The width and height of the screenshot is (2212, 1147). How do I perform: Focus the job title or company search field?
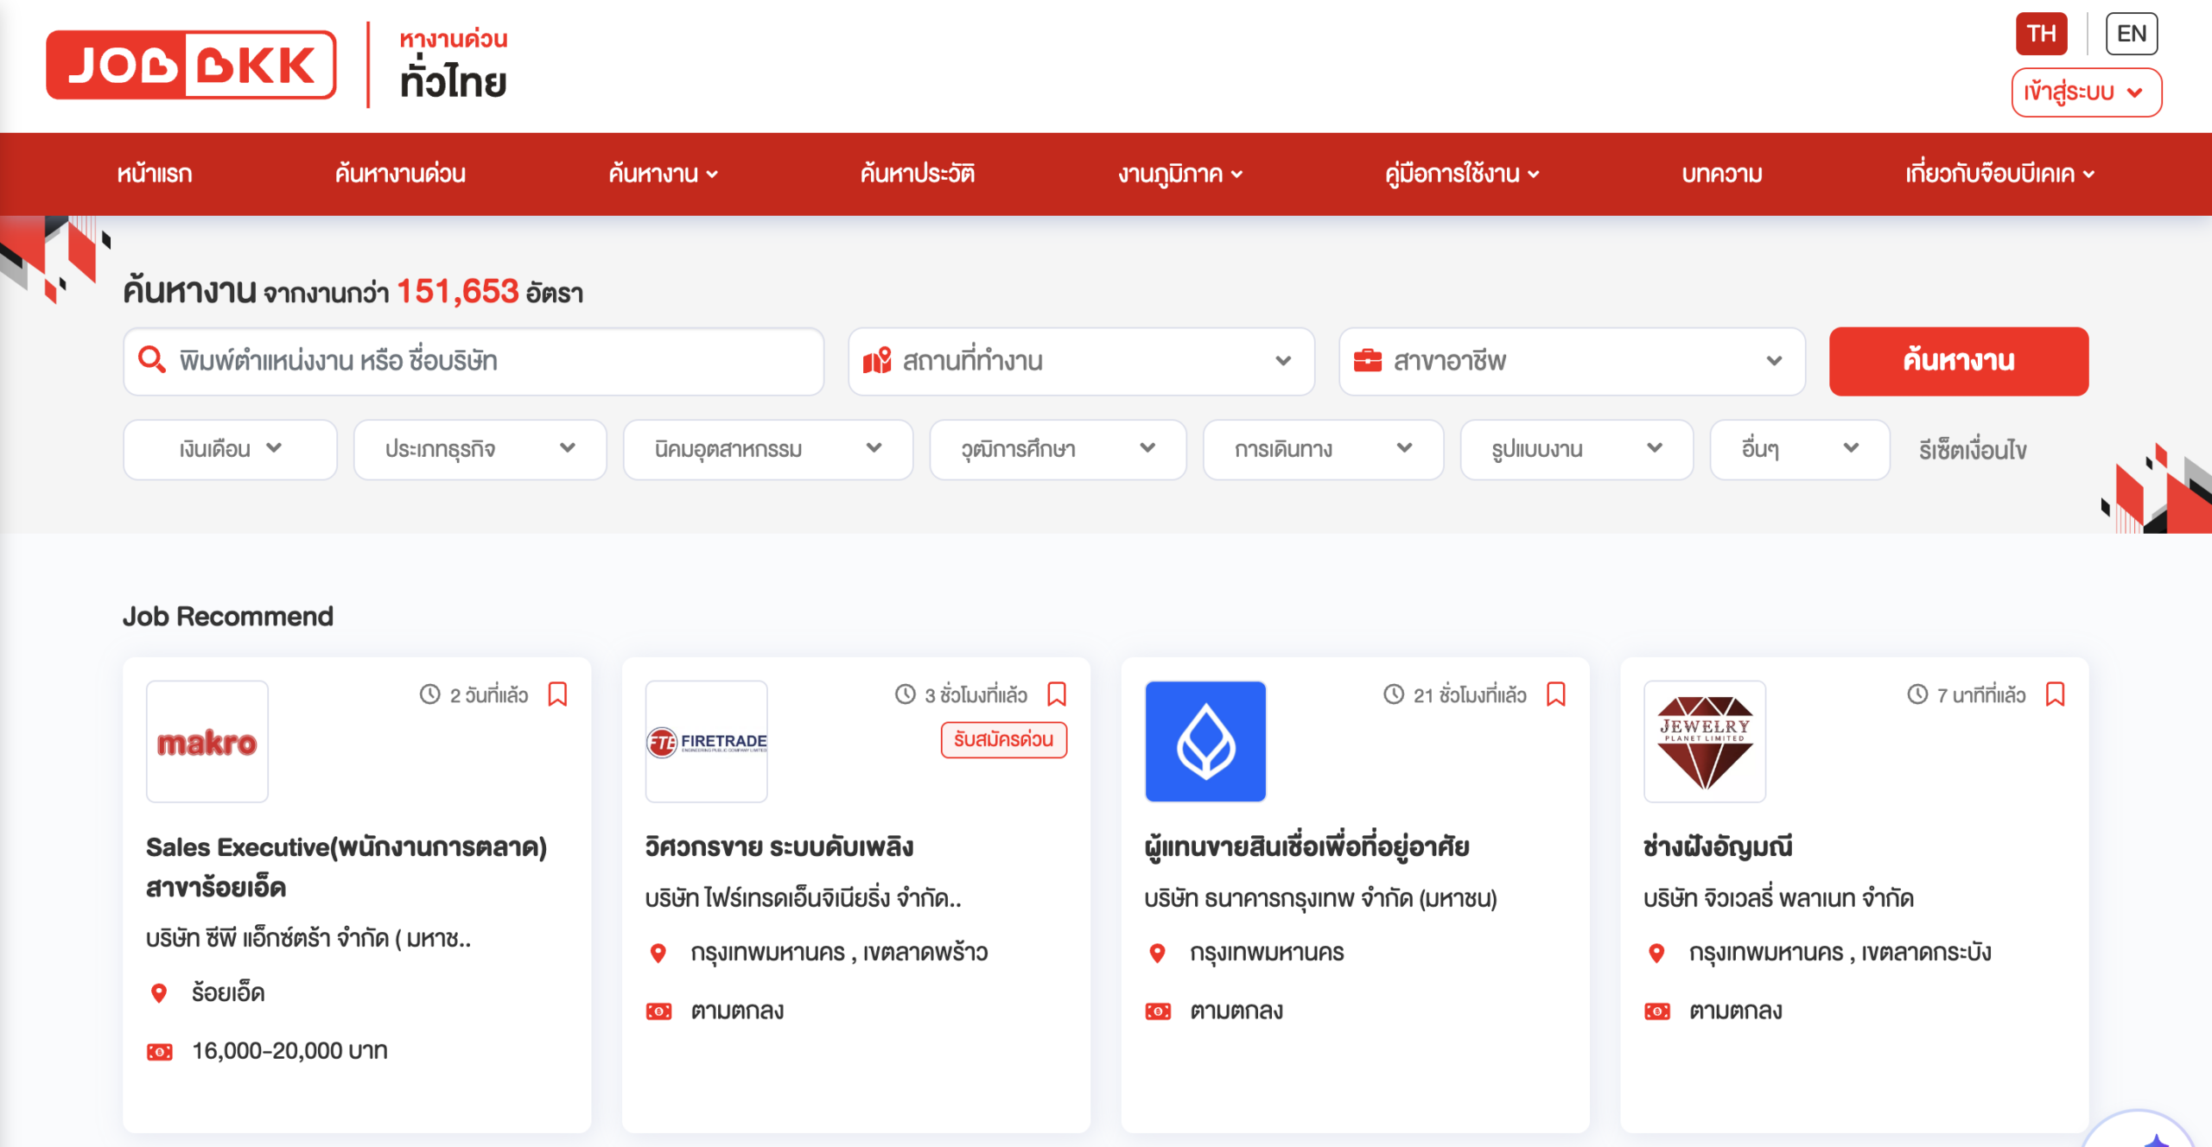click(x=474, y=361)
